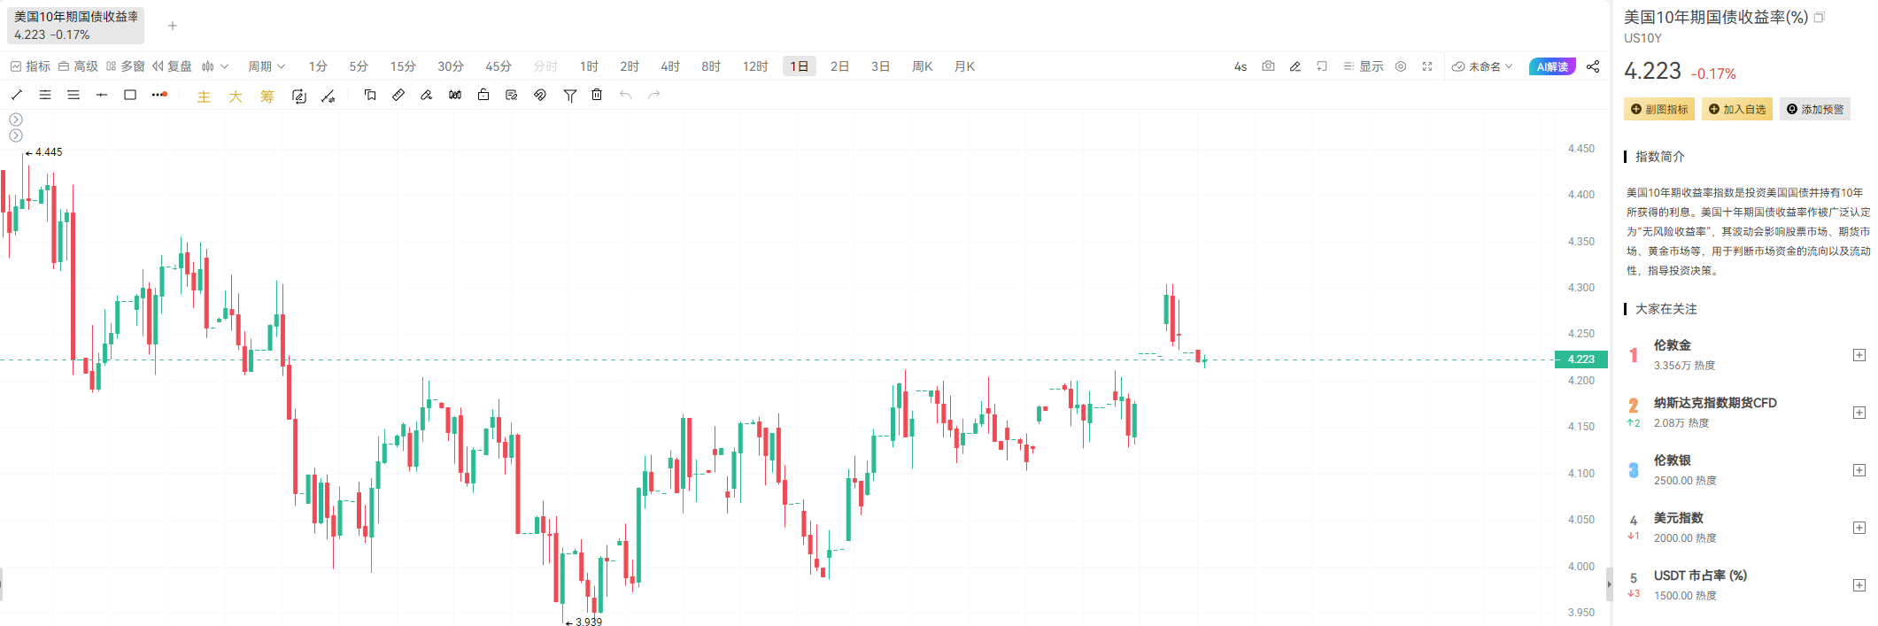This screenshot has height=626, width=1878.
Task: Switch to the 周K weekly tab
Action: pos(923,66)
